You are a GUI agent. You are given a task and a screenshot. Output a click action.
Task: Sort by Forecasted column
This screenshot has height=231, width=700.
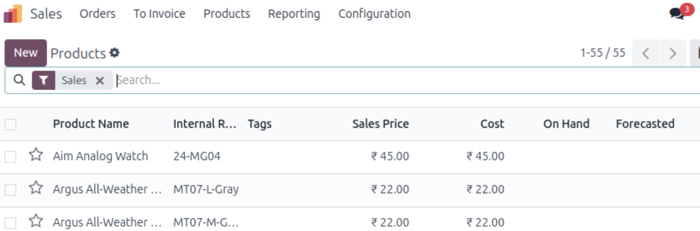(645, 124)
